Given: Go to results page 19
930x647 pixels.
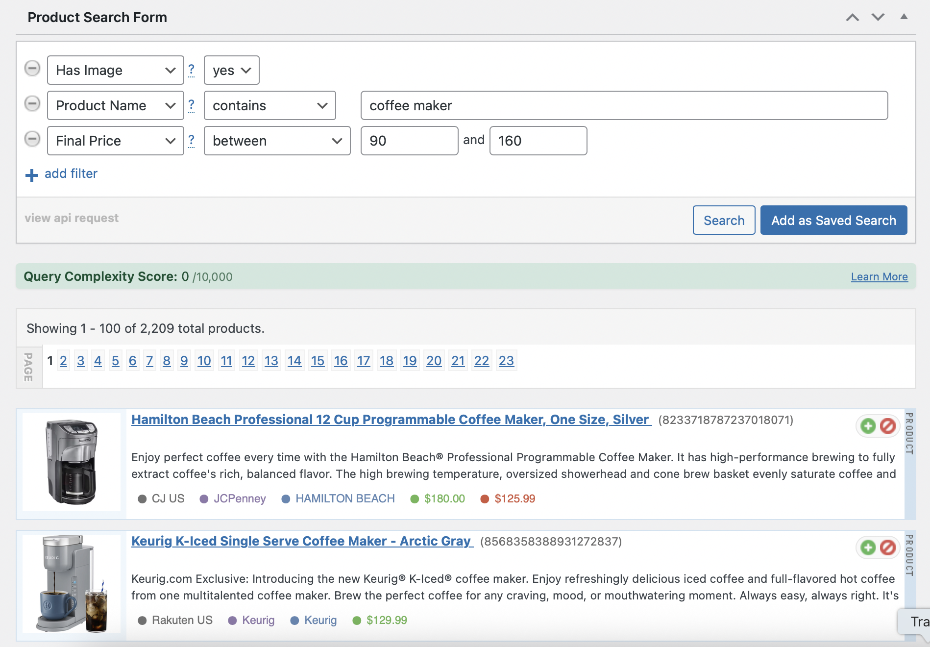Looking at the screenshot, I should pyautogui.click(x=410, y=361).
